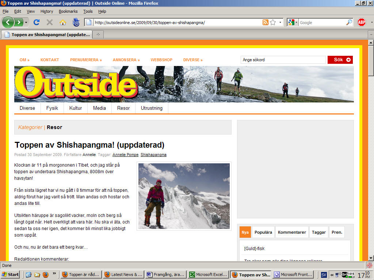Expand the DIVERSE » top menu

(193, 60)
